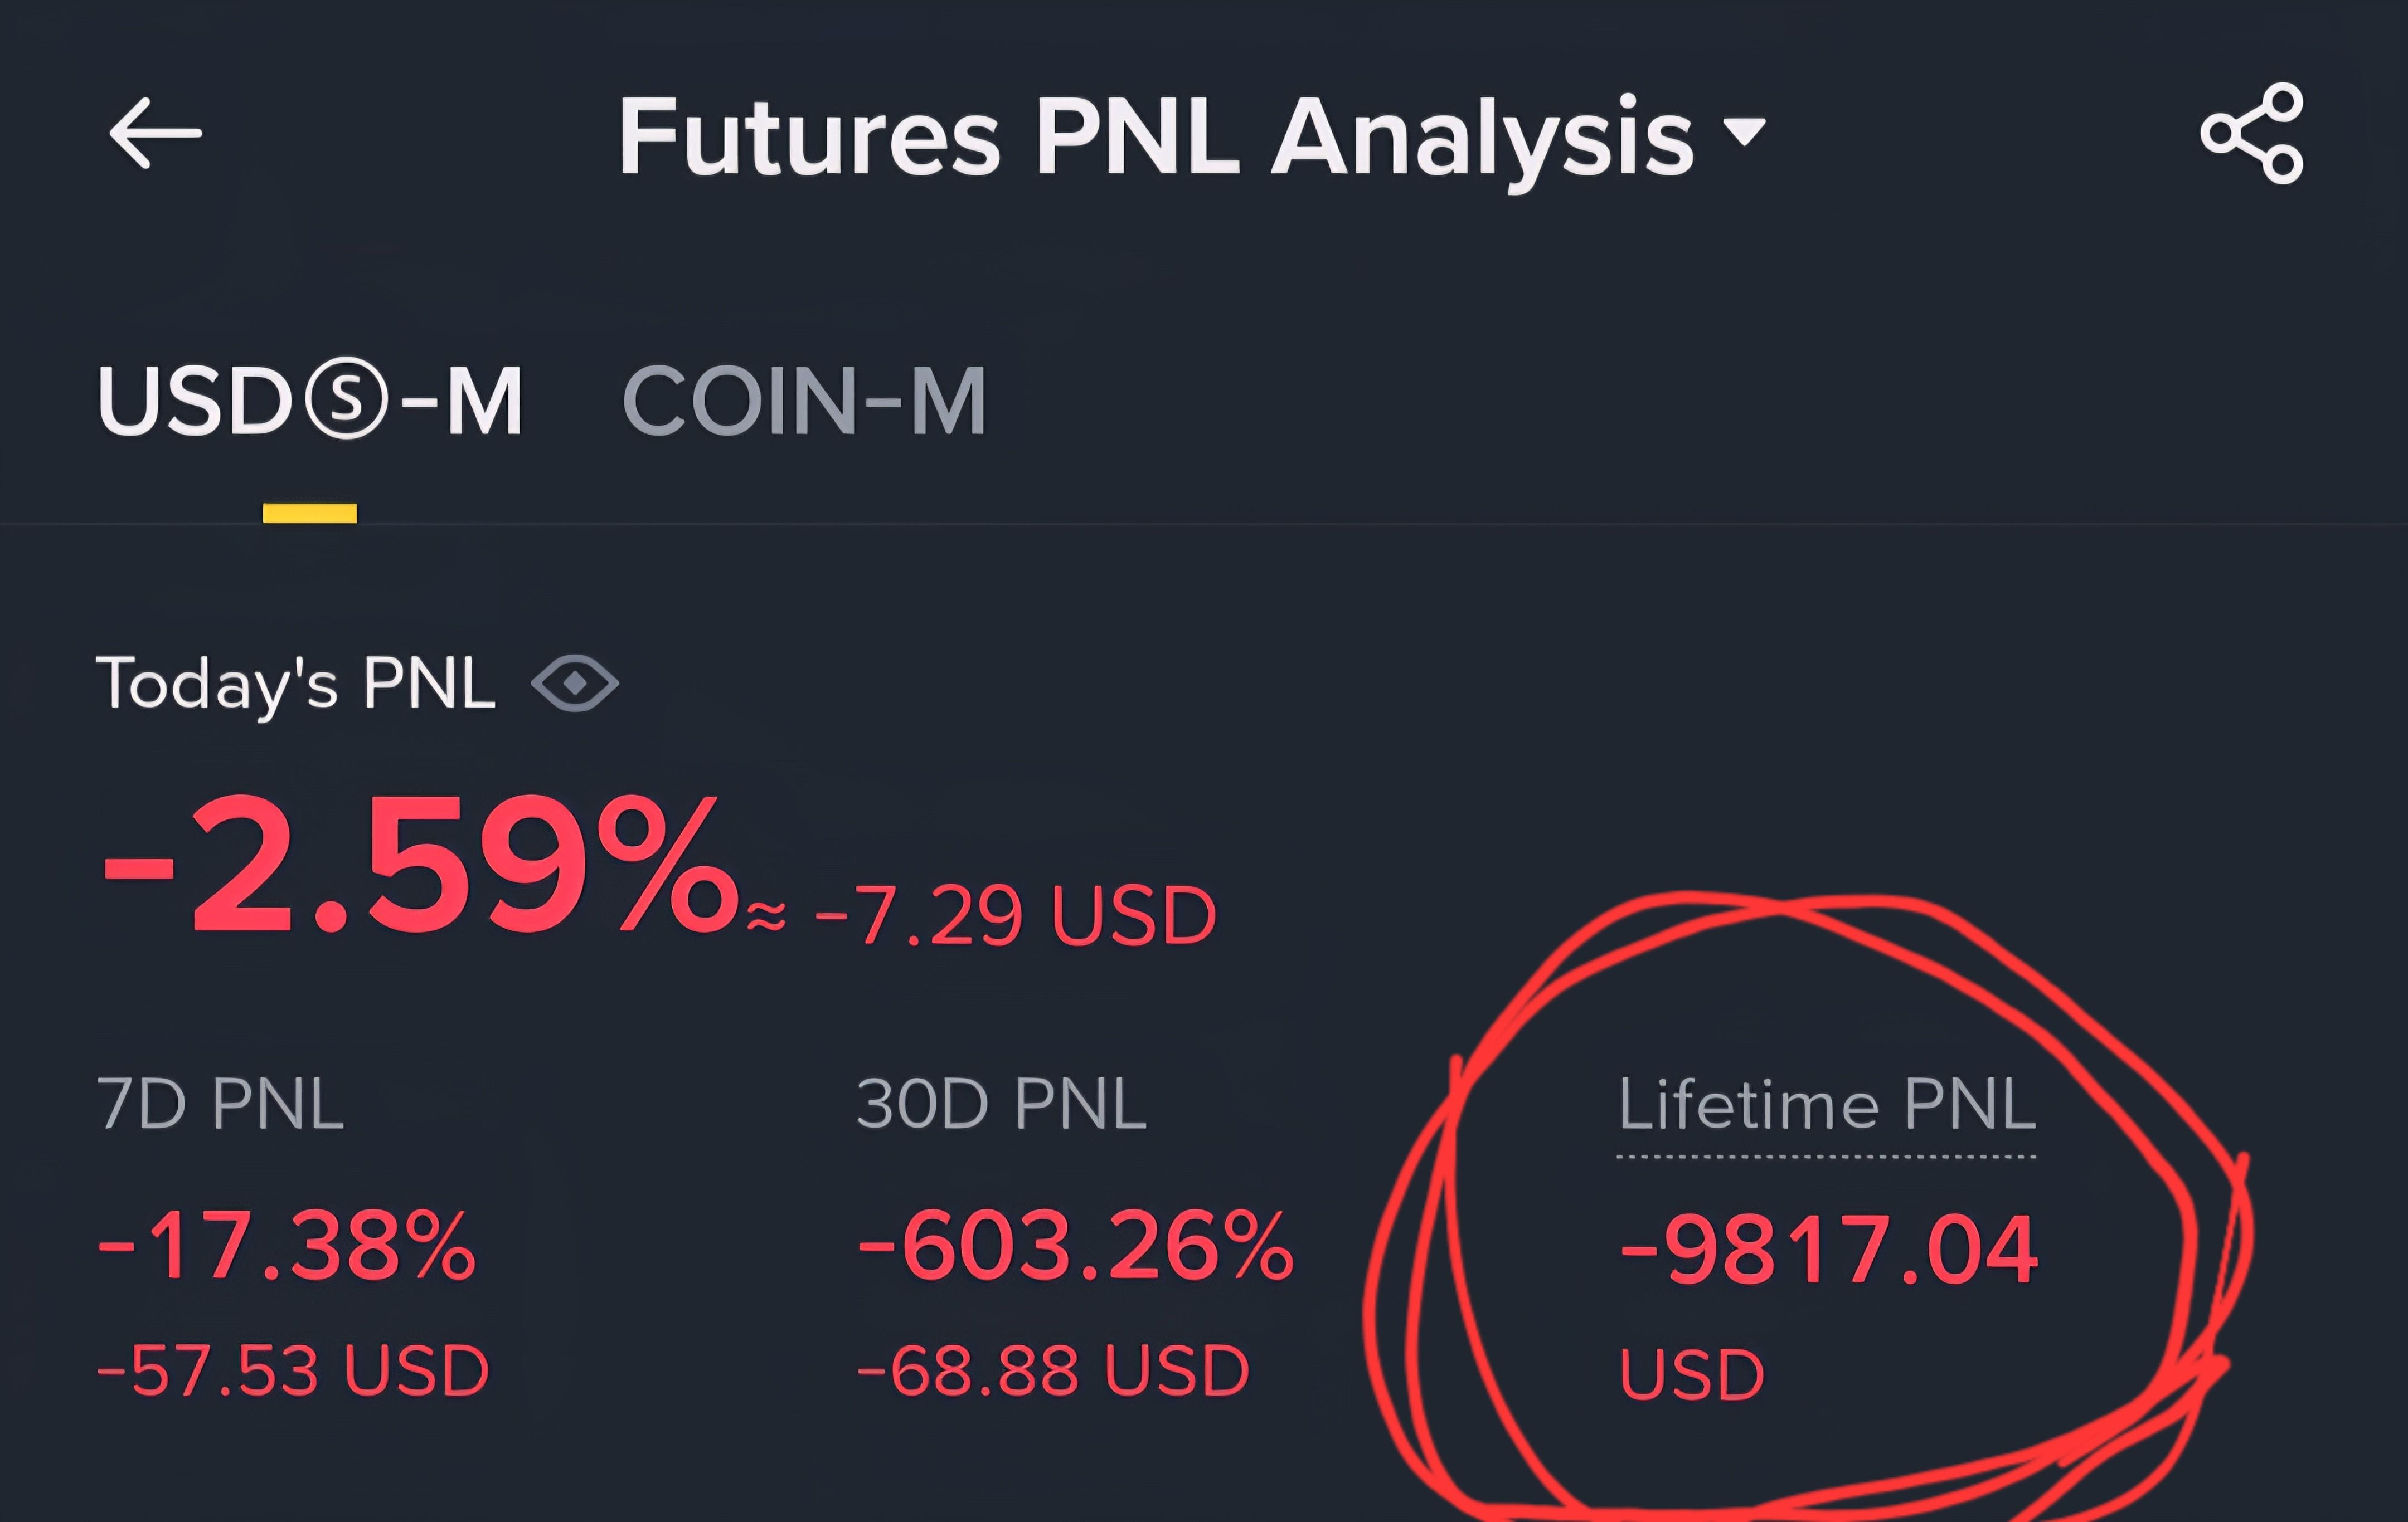This screenshot has height=1522, width=2408.
Task: Open the Futures PNL Analysis dropdown arrow
Action: coord(1745,132)
